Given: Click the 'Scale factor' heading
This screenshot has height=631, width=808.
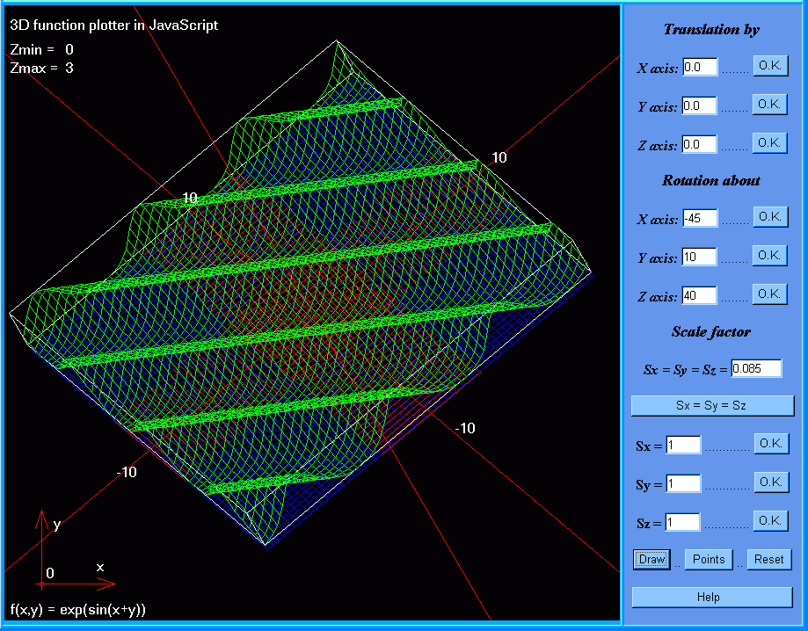Looking at the screenshot, I should (711, 331).
